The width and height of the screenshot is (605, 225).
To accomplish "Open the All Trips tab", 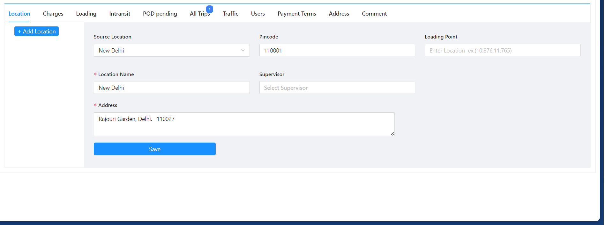I will (199, 14).
